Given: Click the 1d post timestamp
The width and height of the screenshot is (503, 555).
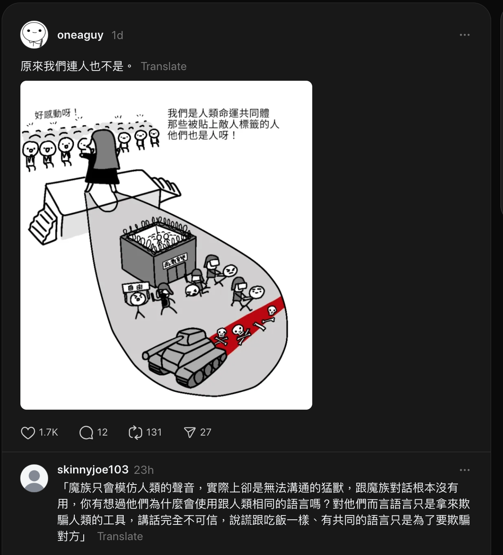Looking at the screenshot, I should point(117,35).
